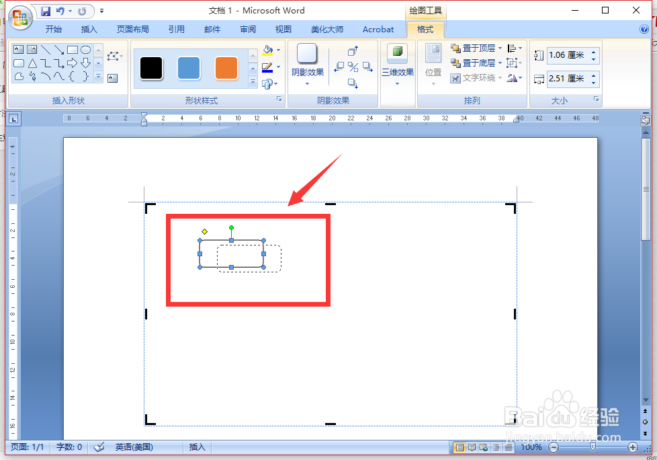Toggle the ruler display button
The image size is (657, 460).
pyautogui.click(x=646, y=120)
